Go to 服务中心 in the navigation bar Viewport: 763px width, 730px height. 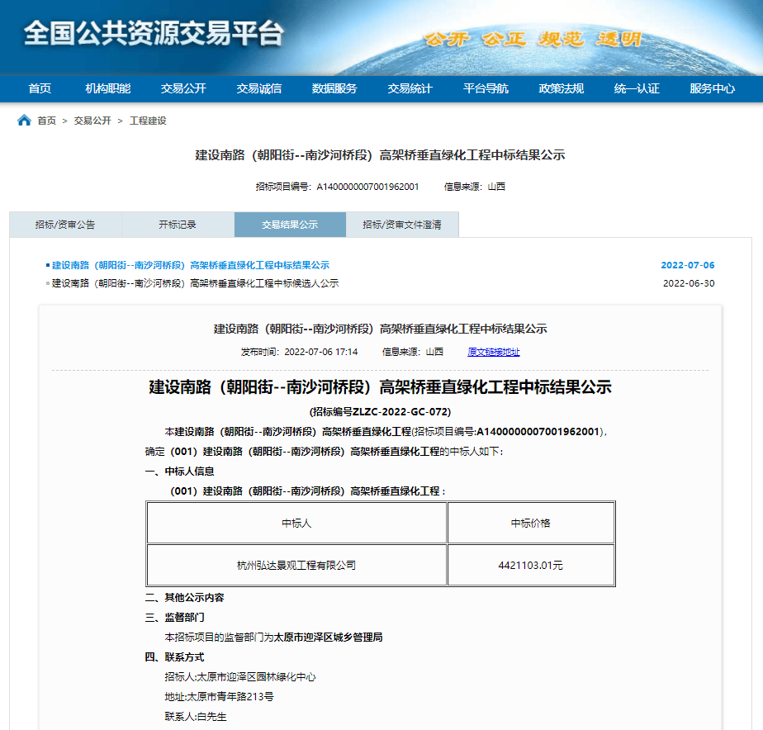[x=713, y=89]
